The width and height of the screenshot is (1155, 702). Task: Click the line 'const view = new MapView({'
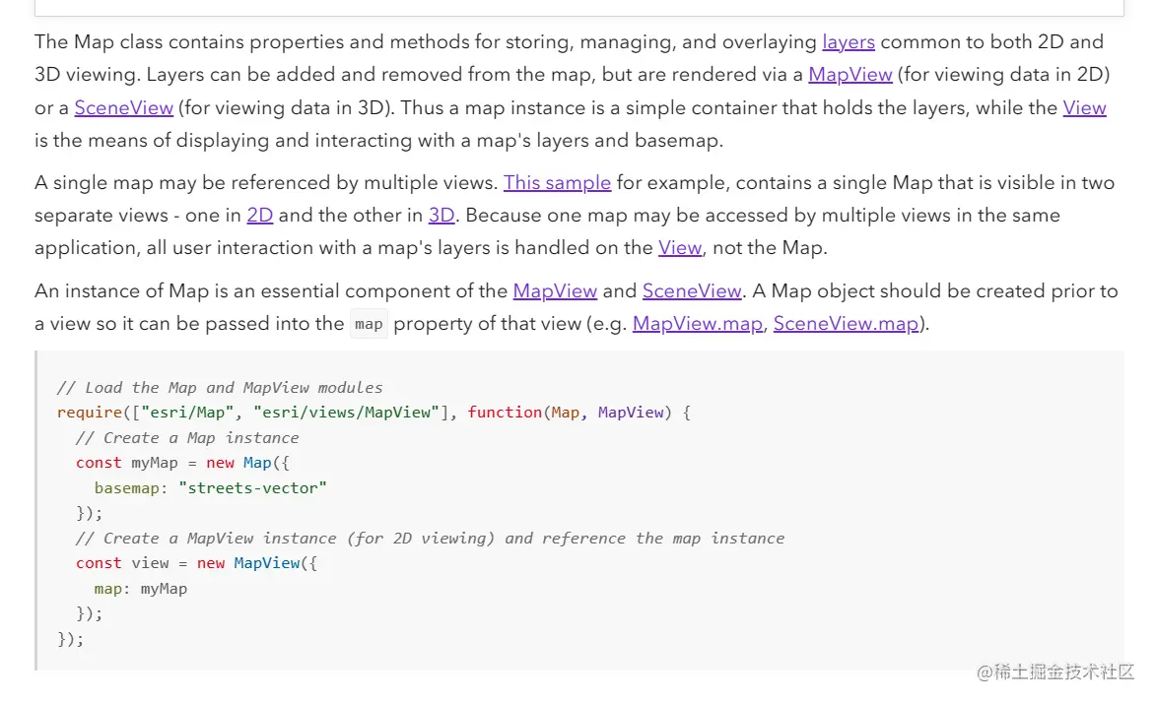197,563
